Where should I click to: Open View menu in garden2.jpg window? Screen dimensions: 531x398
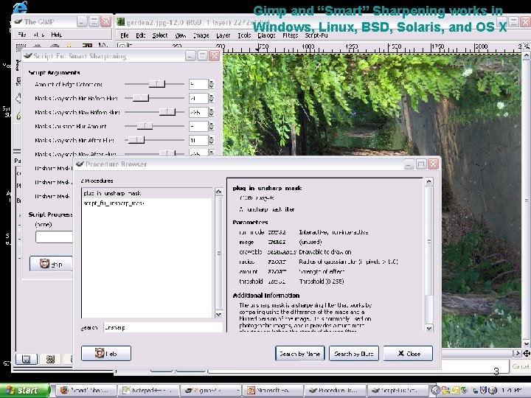181,35
